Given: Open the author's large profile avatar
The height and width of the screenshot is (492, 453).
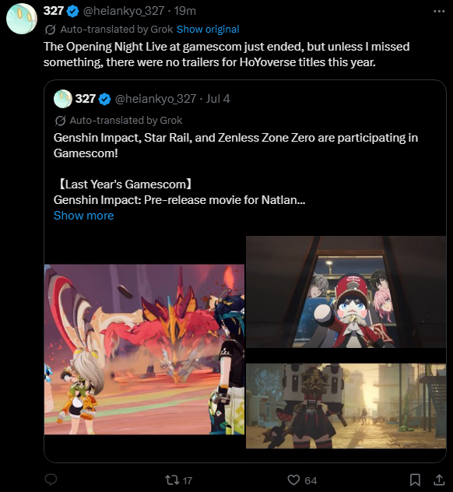Looking at the screenshot, I should [22, 19].
